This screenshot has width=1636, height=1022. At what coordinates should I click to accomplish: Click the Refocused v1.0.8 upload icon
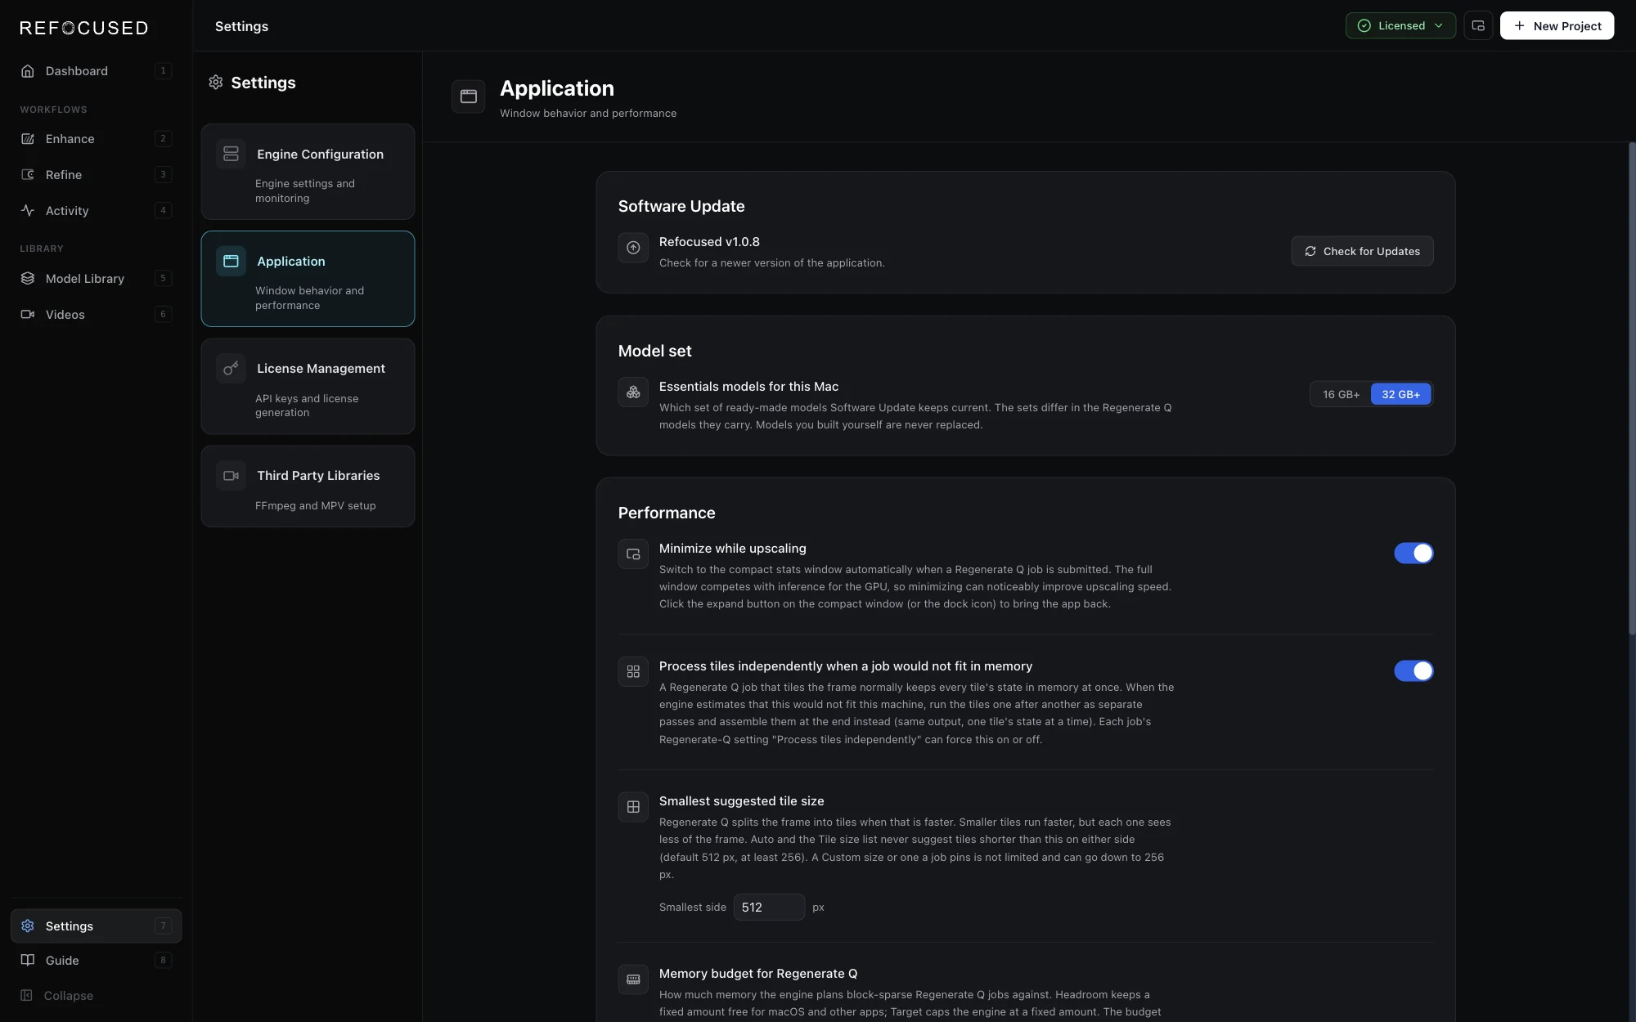pyautogui.click(x=633, y=248)
